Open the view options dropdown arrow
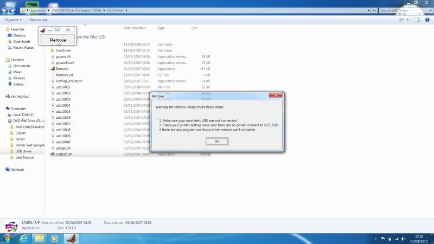434x244 pixels. pos(407,20)
